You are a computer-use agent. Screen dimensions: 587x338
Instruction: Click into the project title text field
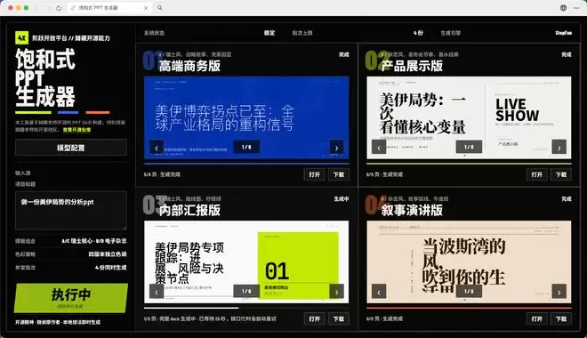coord(71,211)
